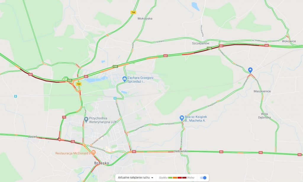
Task: Open the Boa sc Książek shopping cart marker
Action: tap(182, 118)
